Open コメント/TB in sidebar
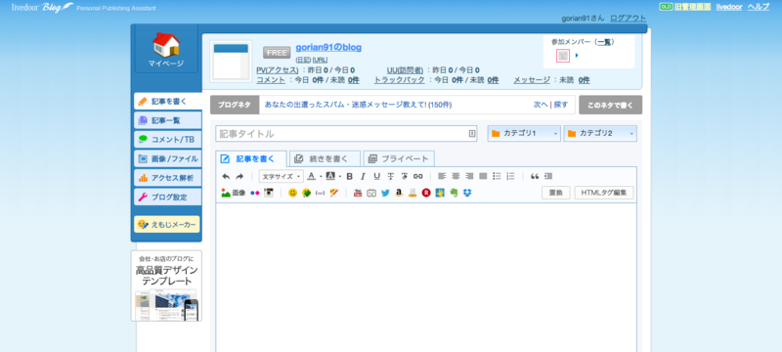The height and width of the screenshot is (352, 782). click(167, 140)
